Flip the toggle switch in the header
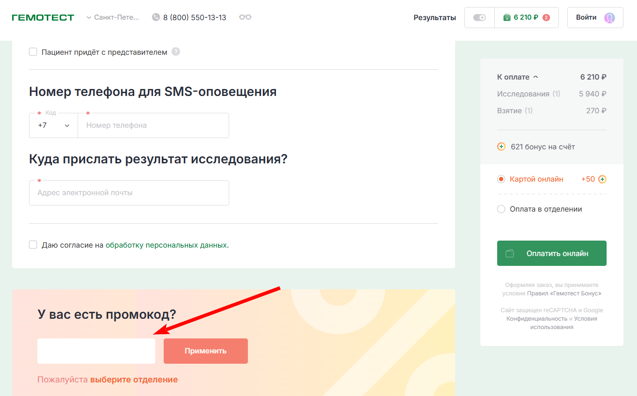 click(x=479, y=17)
